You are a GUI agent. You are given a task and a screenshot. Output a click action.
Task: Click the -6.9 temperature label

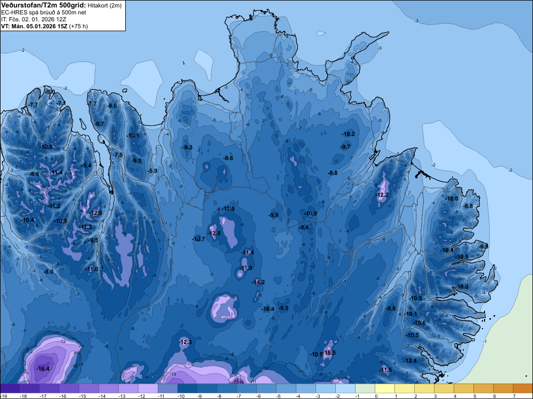[x=483, y=246]
